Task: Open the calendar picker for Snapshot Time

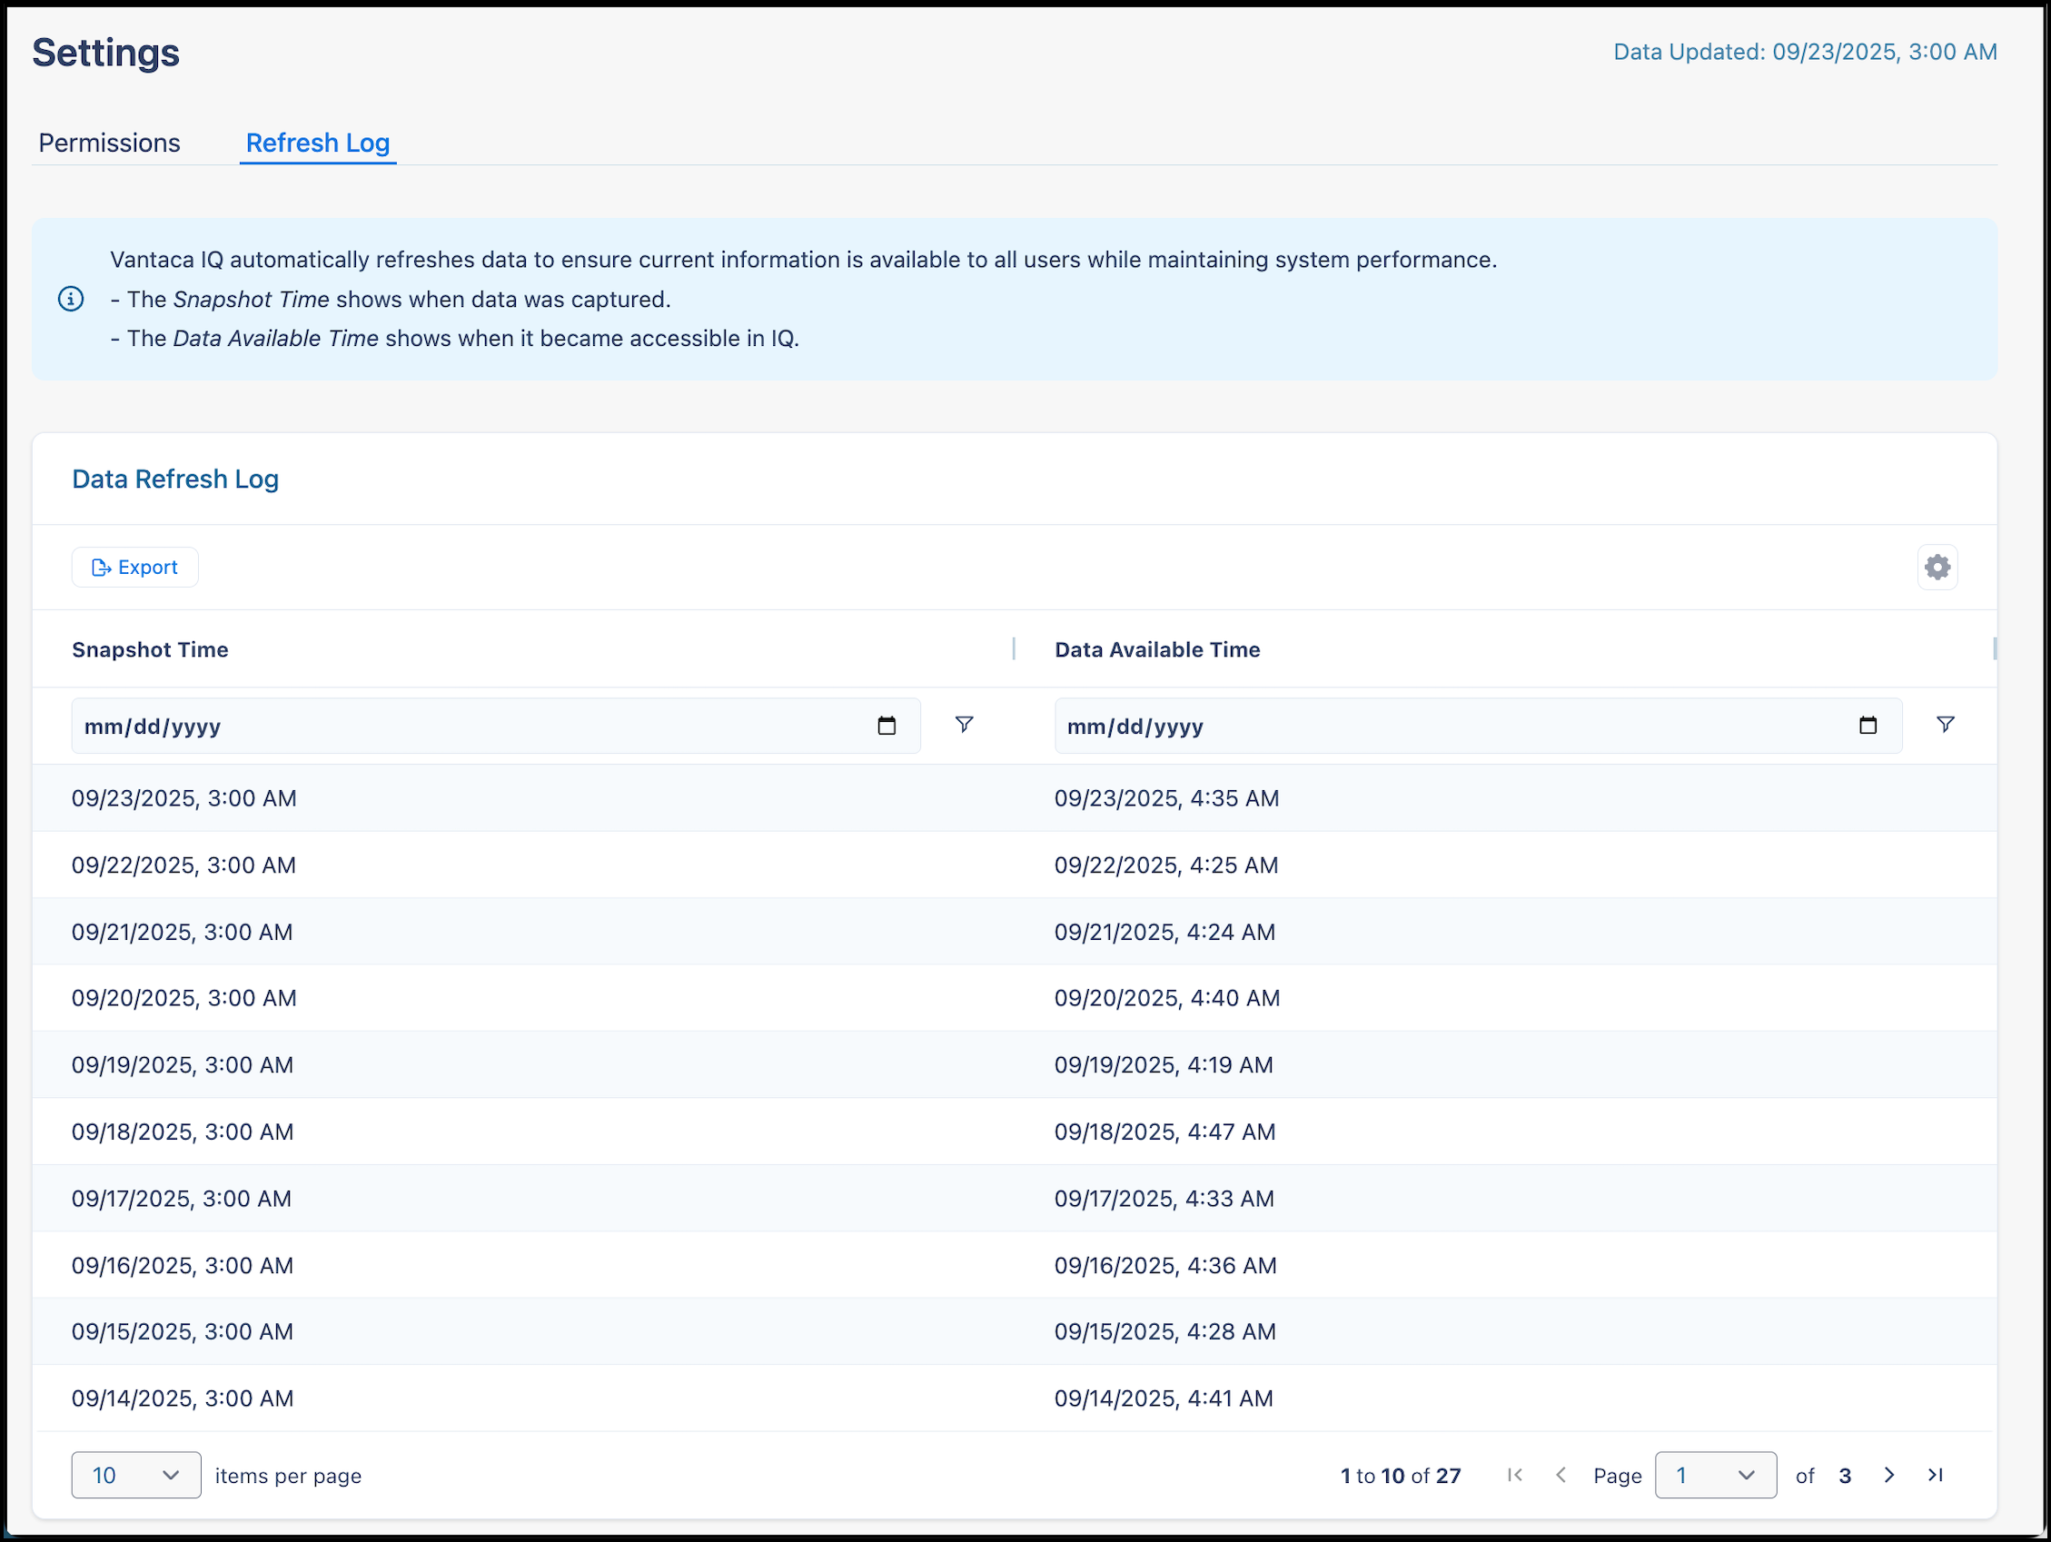Action: tap(887, 726)
